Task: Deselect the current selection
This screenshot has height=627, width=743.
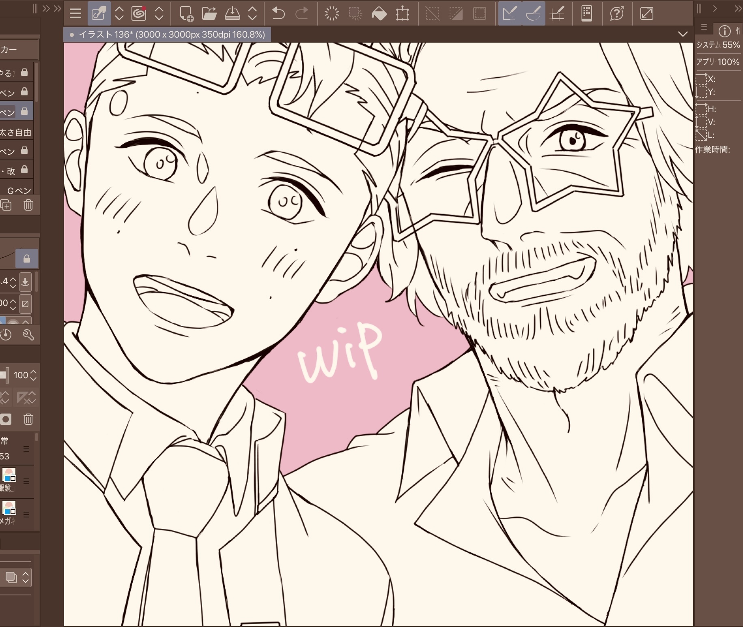Action: click(x=432, y=13)
